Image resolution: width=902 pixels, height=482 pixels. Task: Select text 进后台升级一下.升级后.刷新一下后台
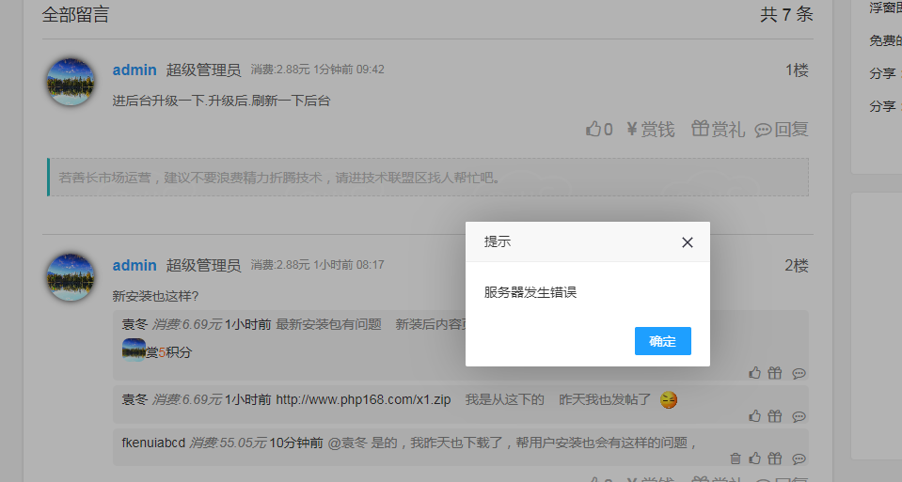(221, 101)
